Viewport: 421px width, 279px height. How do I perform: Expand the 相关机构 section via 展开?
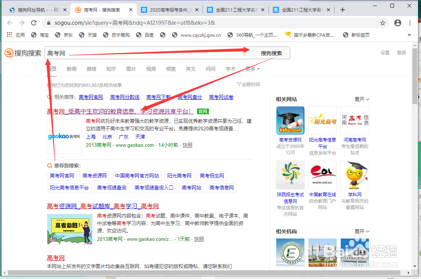361,231
